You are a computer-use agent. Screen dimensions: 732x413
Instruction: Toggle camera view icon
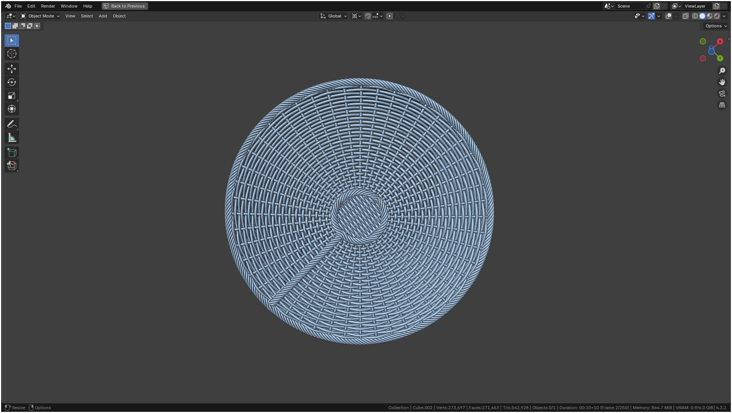[722, 94]
